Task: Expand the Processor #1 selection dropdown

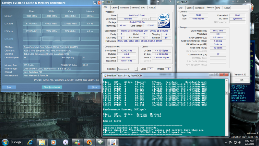Action: pyautogui.click(x=136, y=69)
